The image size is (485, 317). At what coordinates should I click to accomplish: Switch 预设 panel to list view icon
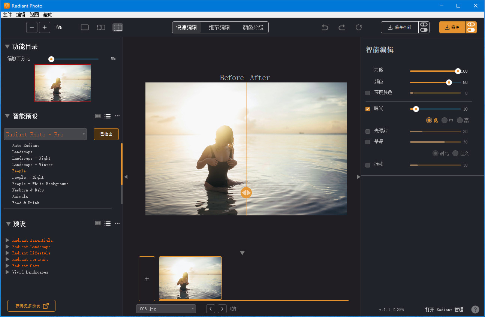point(107,223)
